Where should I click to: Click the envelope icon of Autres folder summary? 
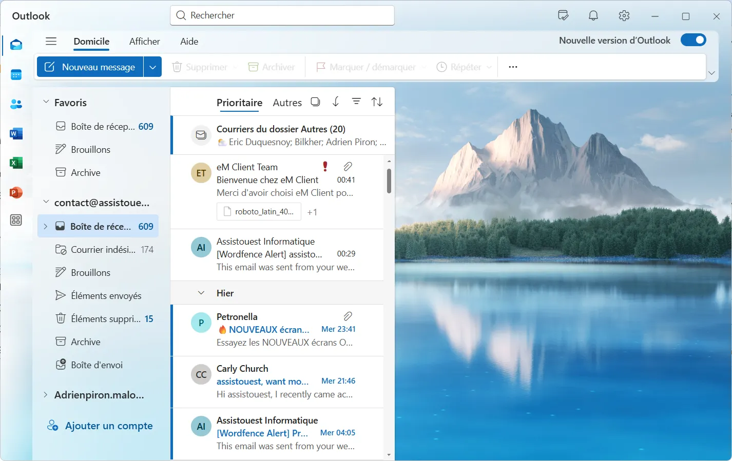coord(201,135)
